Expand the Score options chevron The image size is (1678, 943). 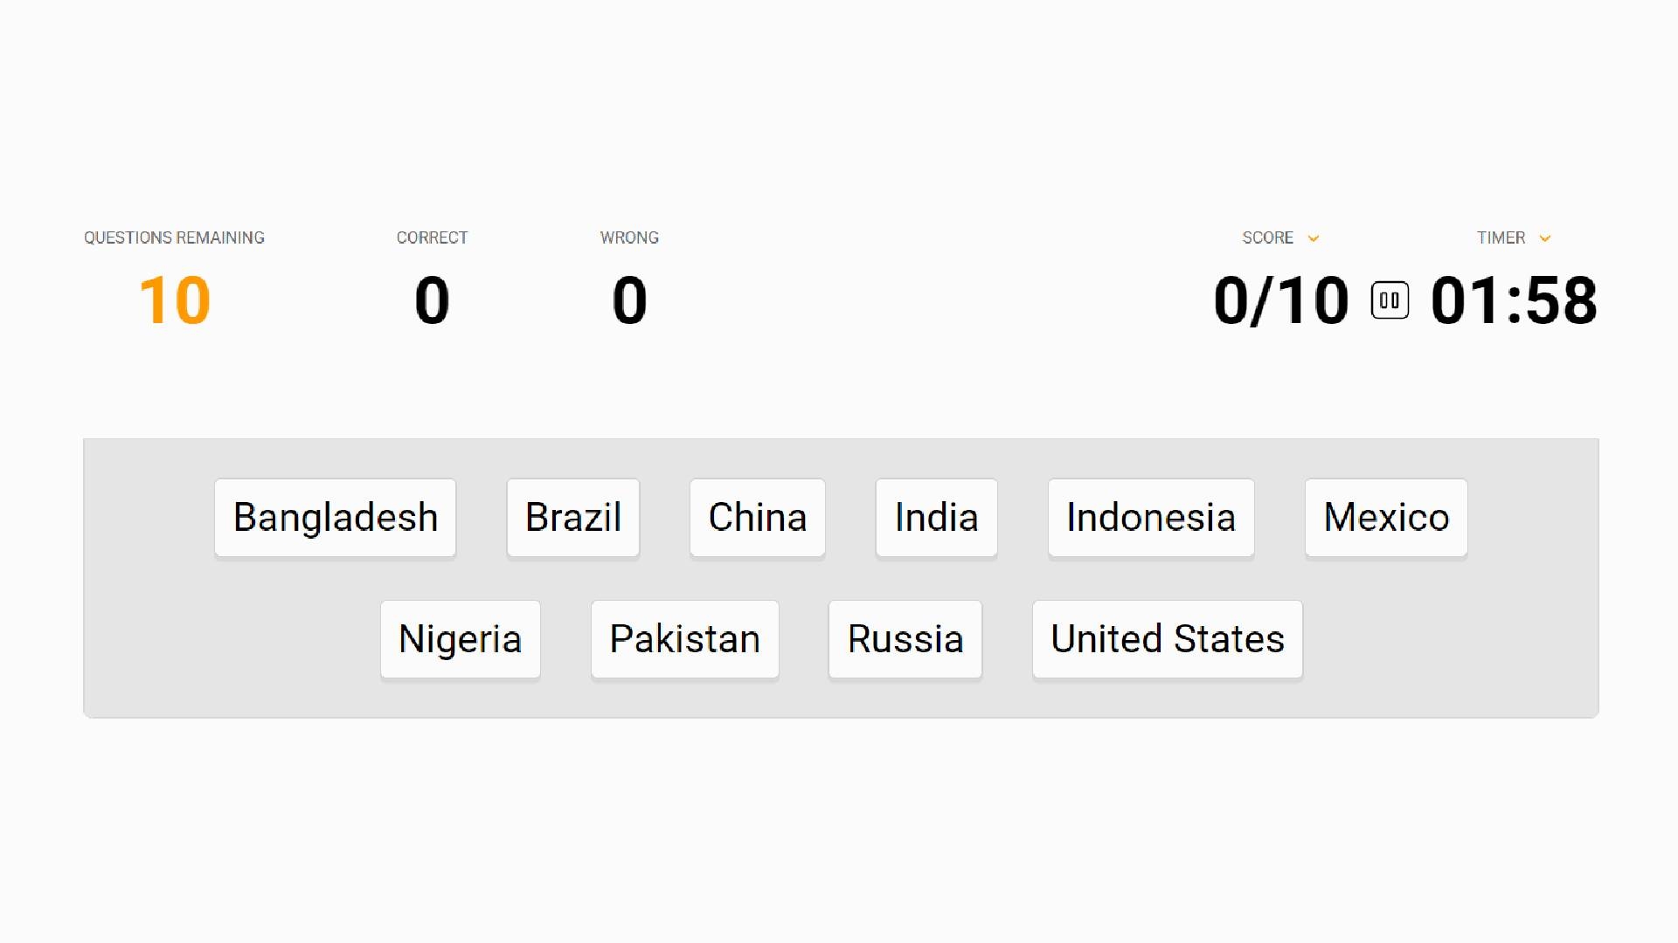tap(1314, 237)
